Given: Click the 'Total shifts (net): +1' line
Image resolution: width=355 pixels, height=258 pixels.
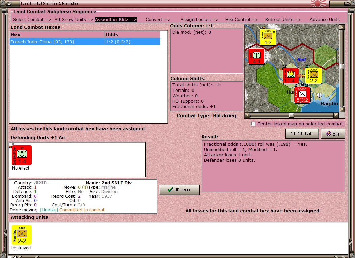Looking at the screenshot, I should 196,85.
